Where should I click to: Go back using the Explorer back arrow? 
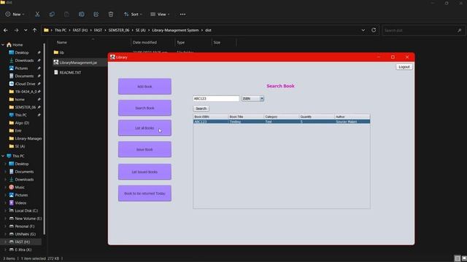pyautogui.click(x=6, y=31)
